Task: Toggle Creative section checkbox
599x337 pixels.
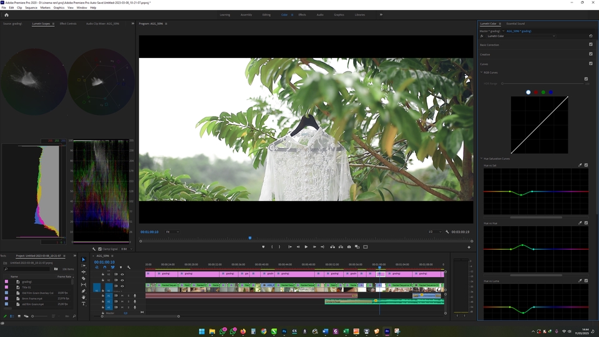Action: click(x=591, y=54)
